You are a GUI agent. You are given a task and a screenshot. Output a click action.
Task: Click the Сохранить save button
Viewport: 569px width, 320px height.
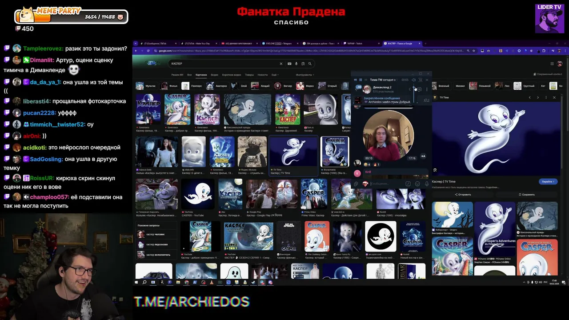click(x=527, y=195)
